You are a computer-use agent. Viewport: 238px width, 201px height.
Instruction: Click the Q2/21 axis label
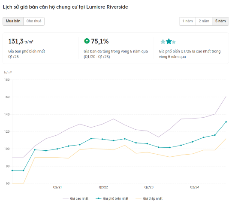pos(57,187)
